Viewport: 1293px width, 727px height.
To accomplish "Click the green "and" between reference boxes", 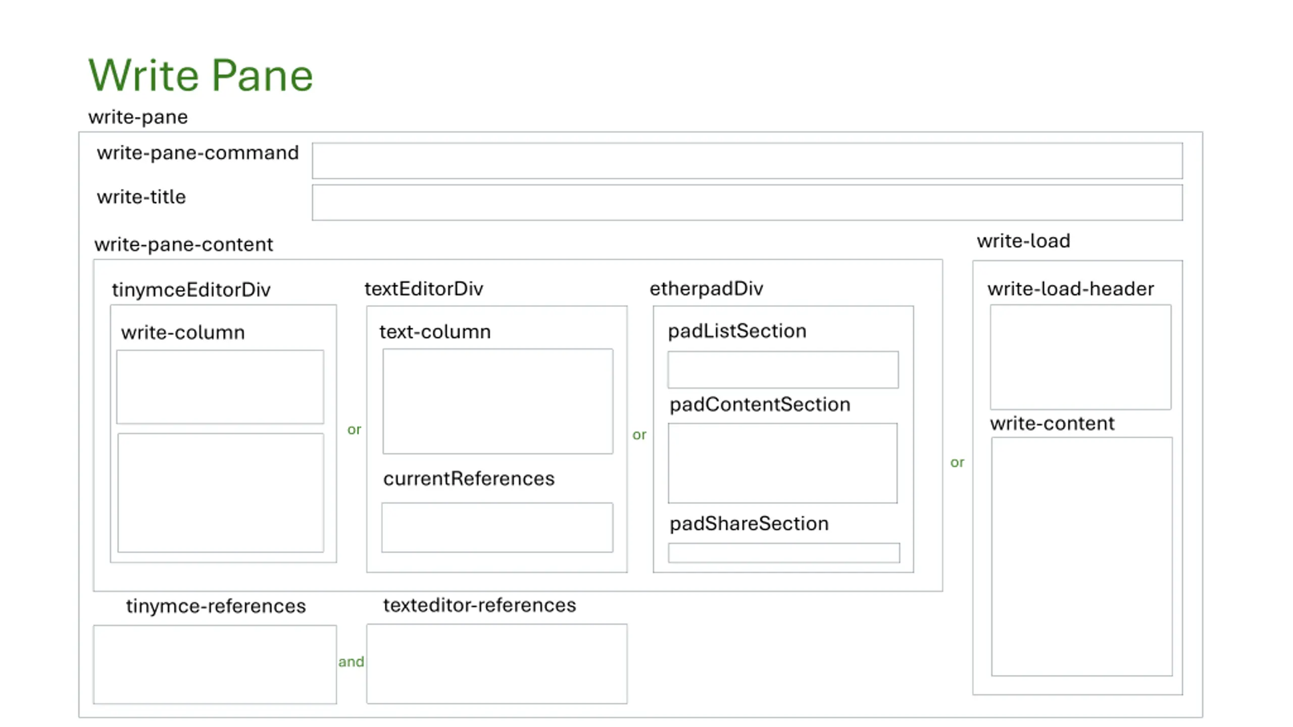I will pyautogui.click(x=351, y=662).
